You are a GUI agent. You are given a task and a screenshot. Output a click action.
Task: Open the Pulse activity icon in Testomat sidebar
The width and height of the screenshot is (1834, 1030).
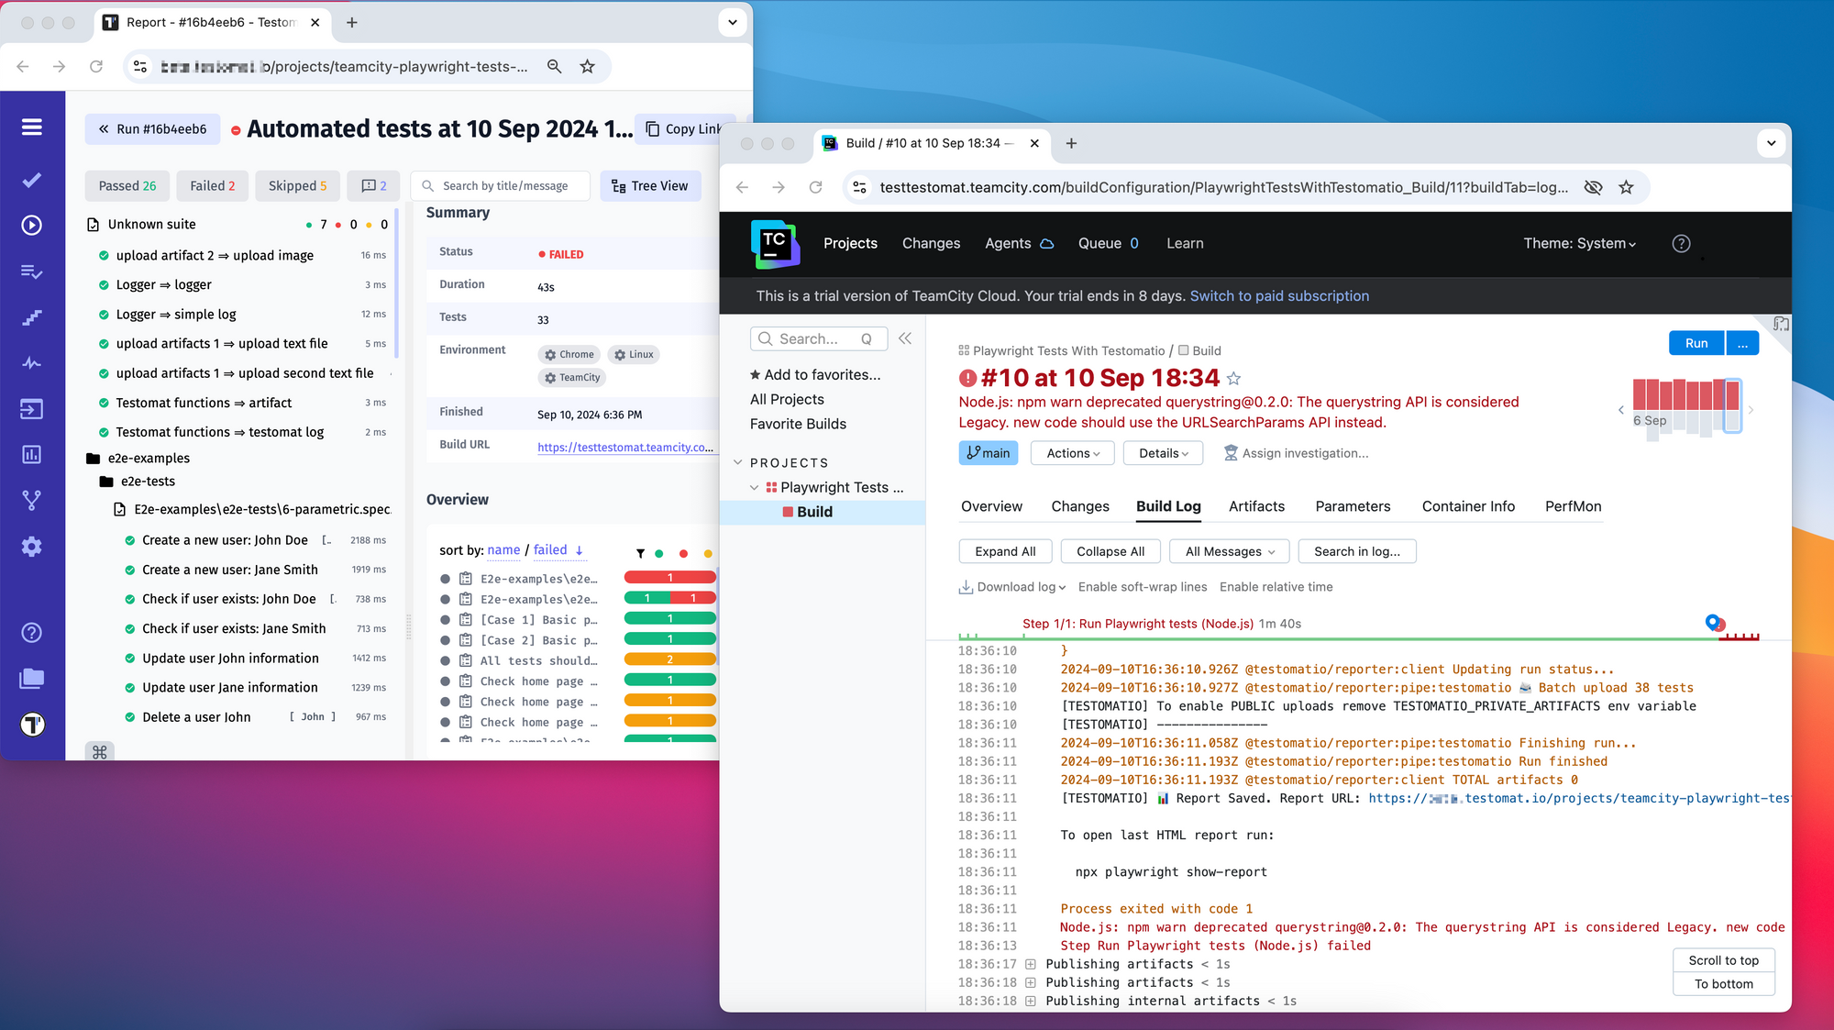tap(32, 363)
